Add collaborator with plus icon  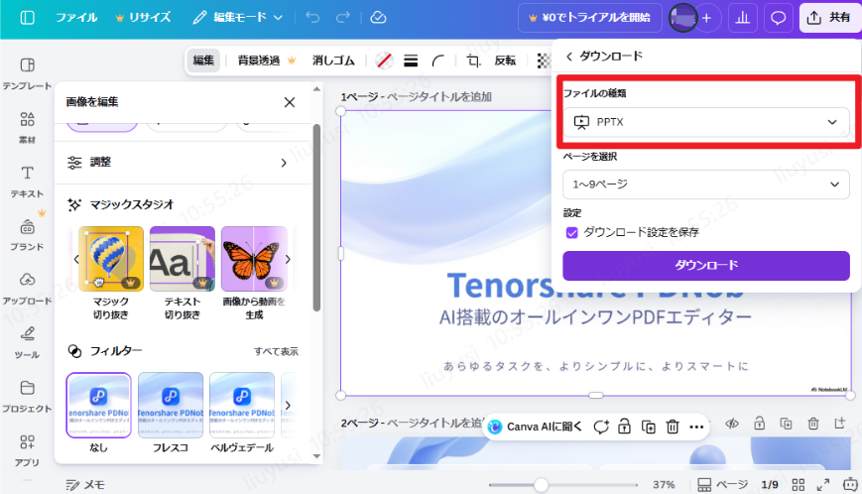coord(707,18)
